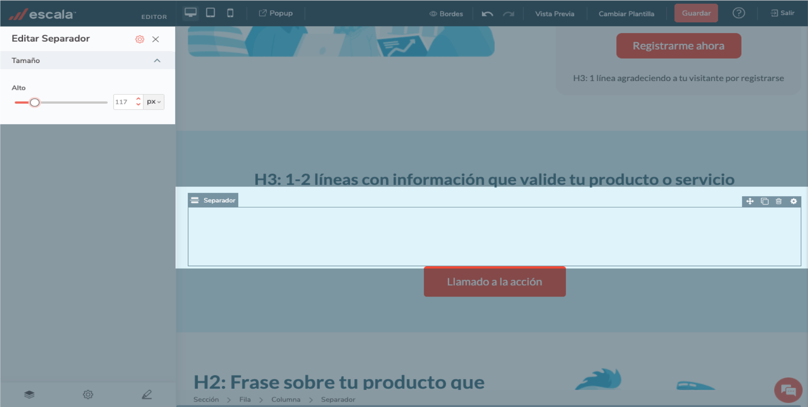Switch to mobile preview mode
Screen dimensions: 808x407
click(230, 13)
